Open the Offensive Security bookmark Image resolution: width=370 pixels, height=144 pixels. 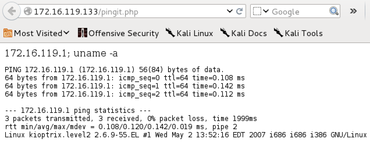119,33
